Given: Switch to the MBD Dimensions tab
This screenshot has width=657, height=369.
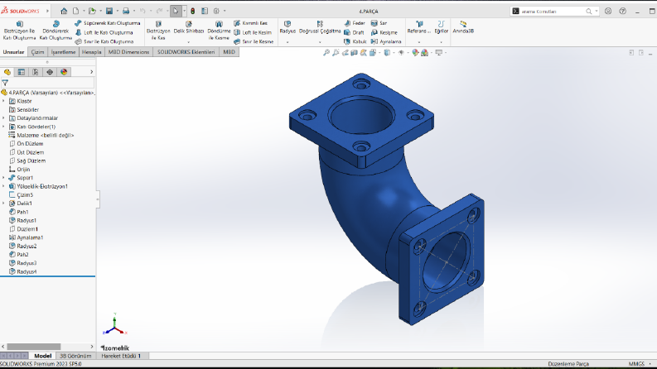Looking at the screenshot, I should tap(128, 52).
